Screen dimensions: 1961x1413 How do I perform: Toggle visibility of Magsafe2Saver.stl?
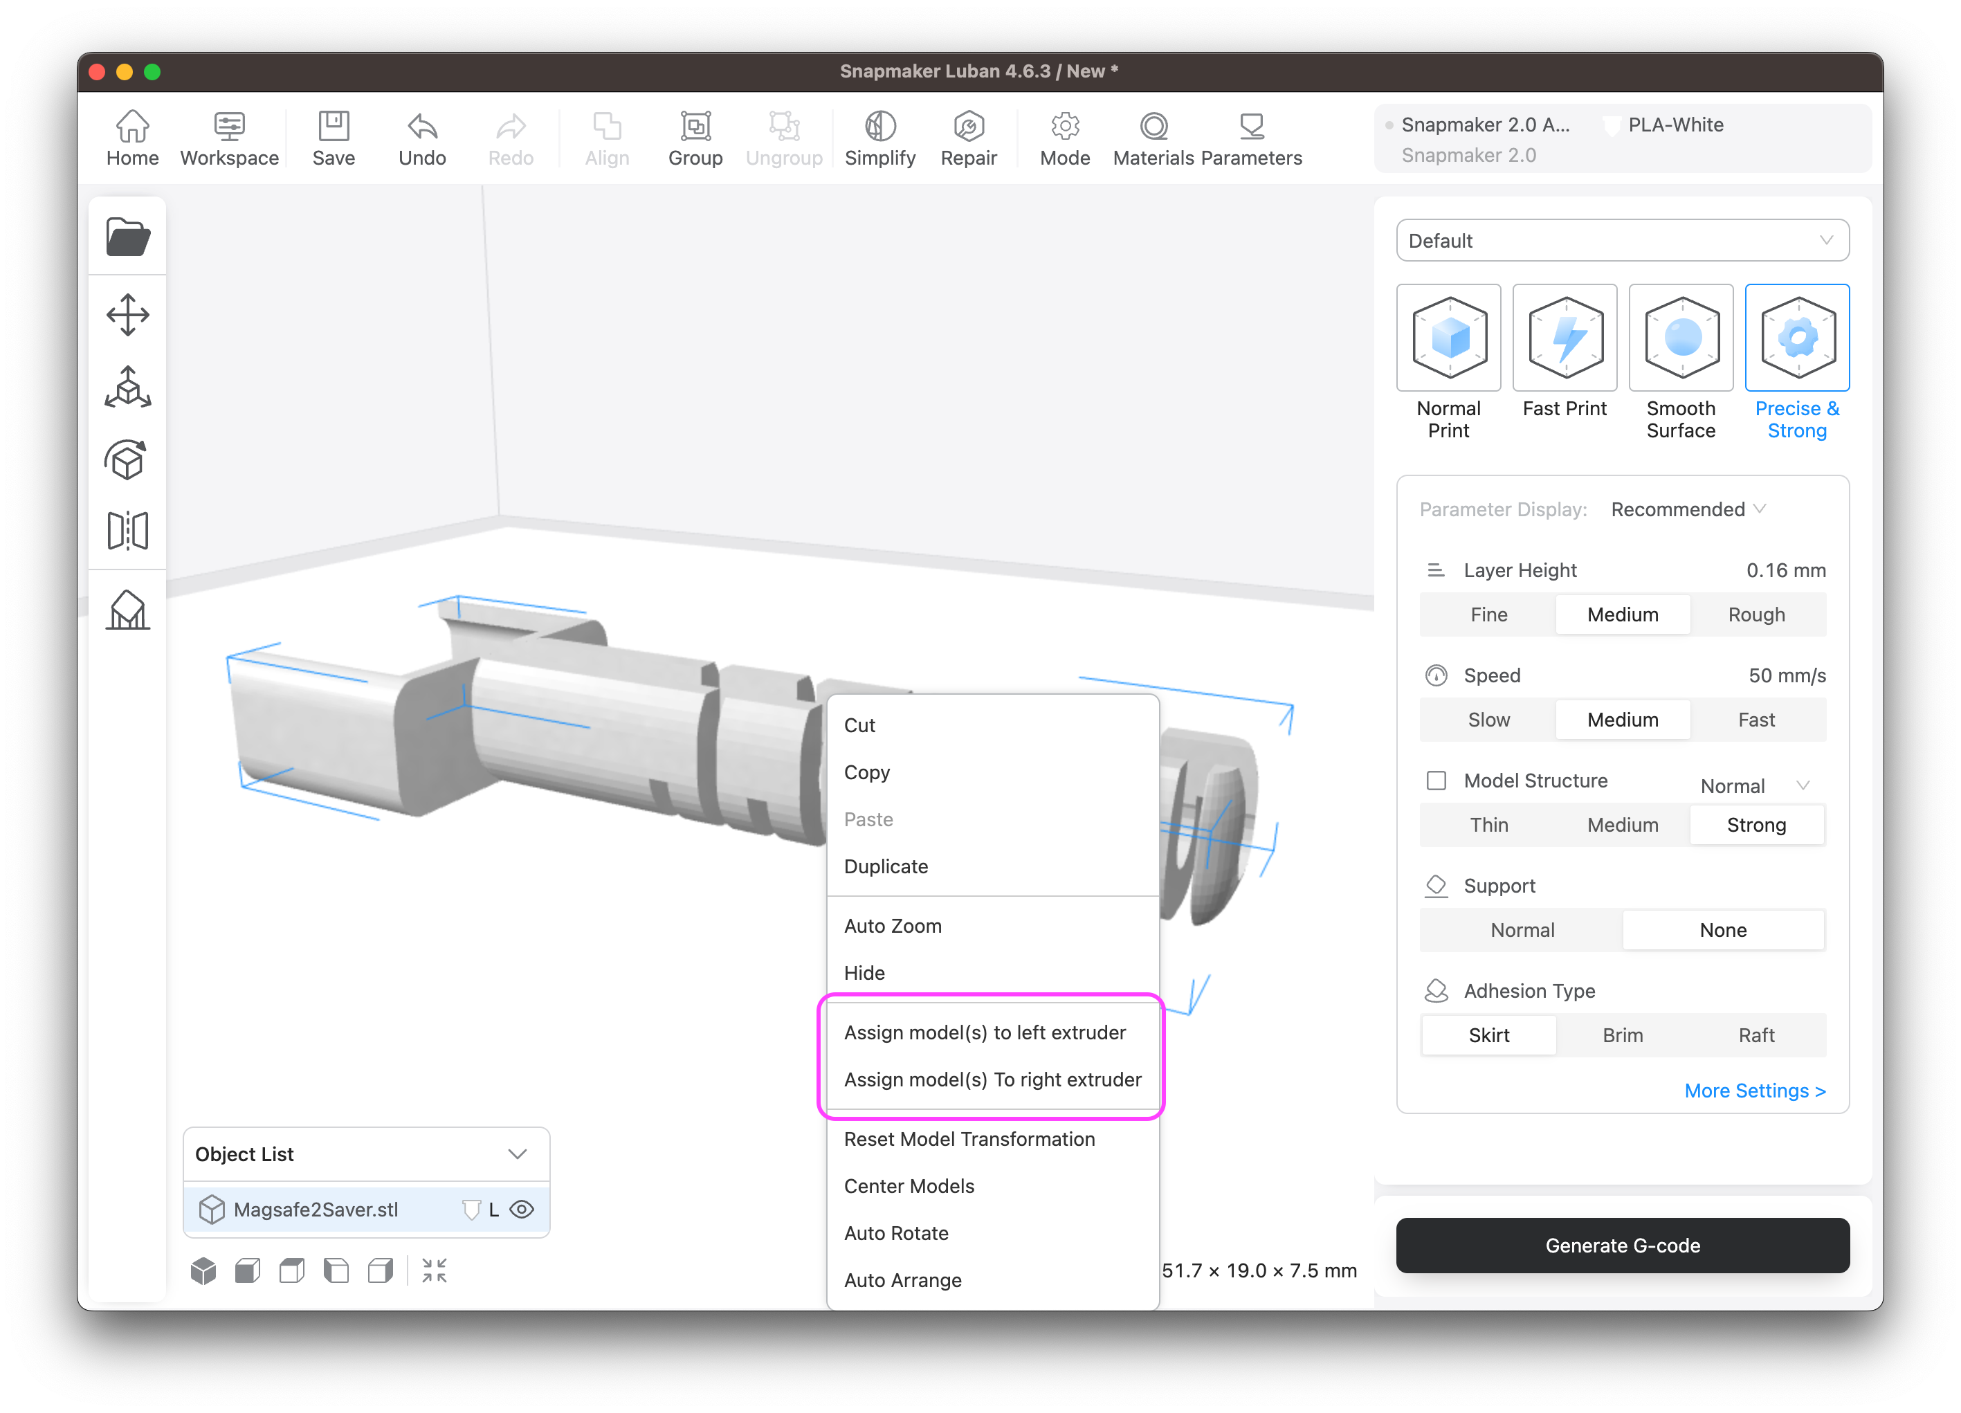coord(522,1209)
